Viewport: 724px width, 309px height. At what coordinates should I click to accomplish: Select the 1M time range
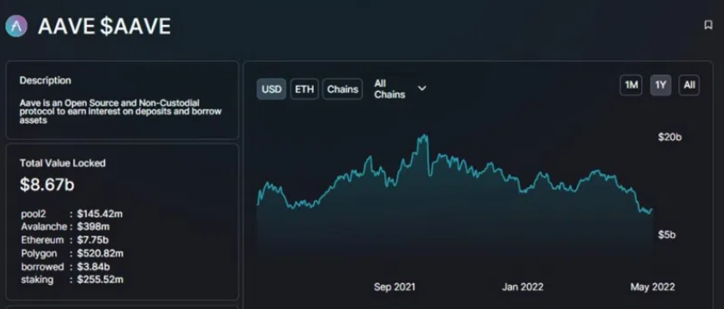pyautogui.click(x=630, y=85)
